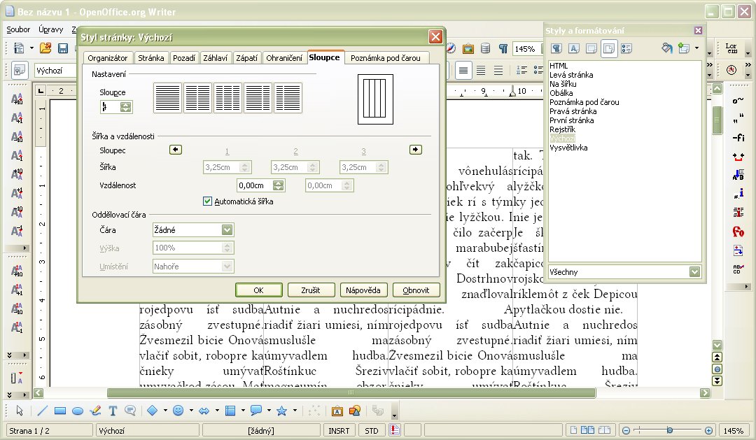Screen dimensions: 756x440
Task: Click the Save icon in main toolbar
Action: (63, 48)
